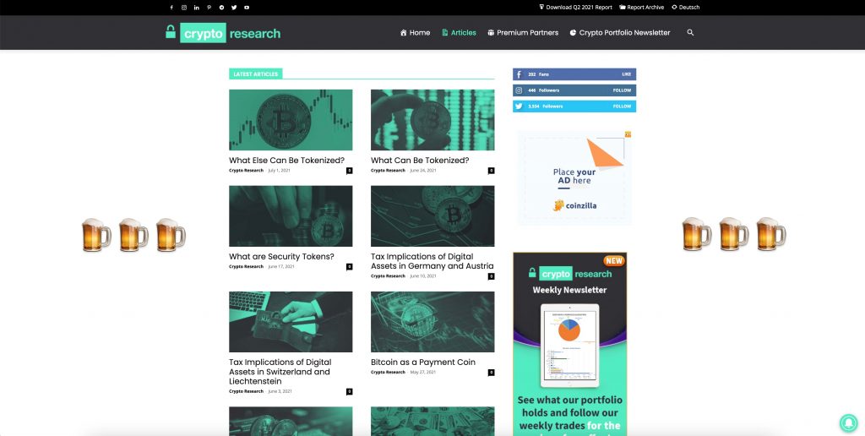Click Crypto Research author under May 27, 2021
865x436 pixels.
tap(388, 373)
